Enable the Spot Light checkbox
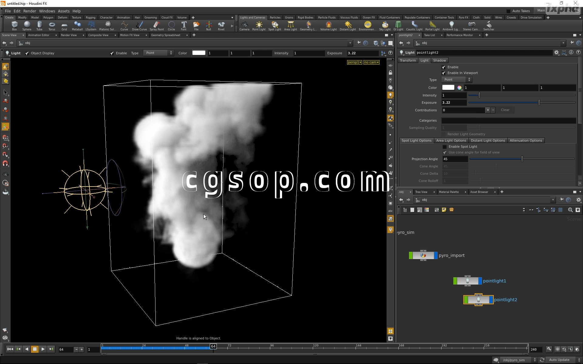The width and height of the screenshot is (583, 364). 445,147
